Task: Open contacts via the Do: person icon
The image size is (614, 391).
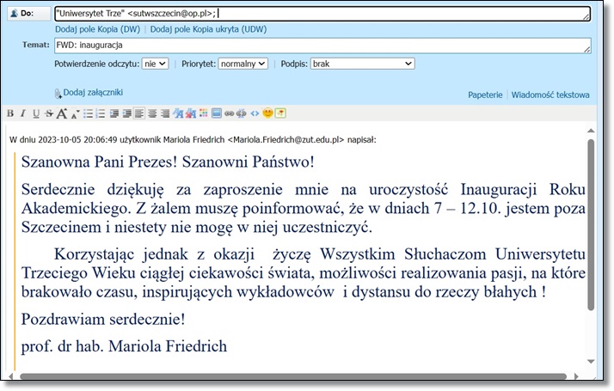Action: (14, 13)
